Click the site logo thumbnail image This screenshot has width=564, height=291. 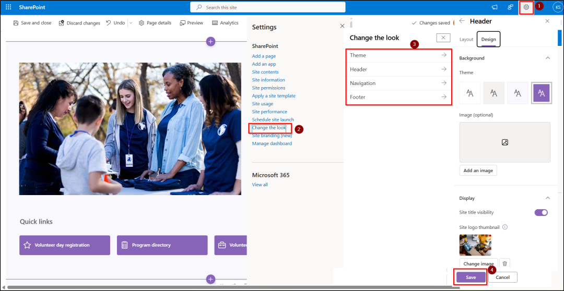click(x=476, y=245)
